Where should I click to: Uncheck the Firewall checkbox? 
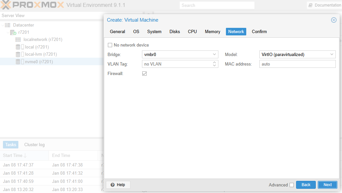[x=144, y=74]
